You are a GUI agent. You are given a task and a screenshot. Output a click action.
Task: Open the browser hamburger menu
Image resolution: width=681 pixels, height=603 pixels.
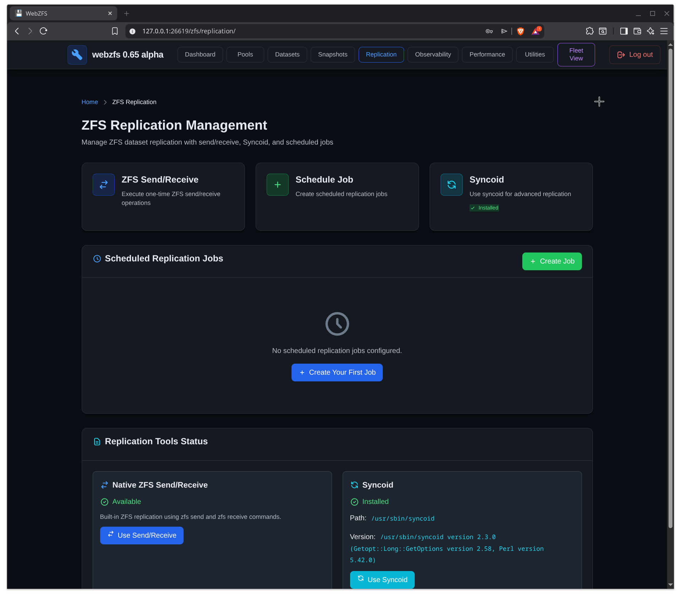(664, 31)
